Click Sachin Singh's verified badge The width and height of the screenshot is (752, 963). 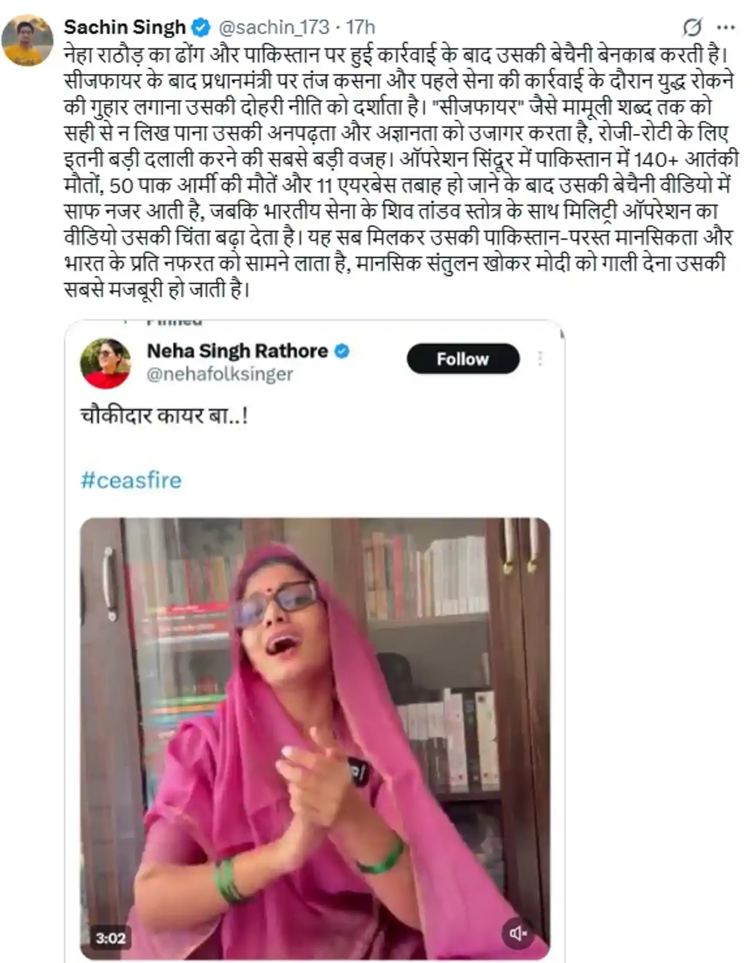pos(202,27)
